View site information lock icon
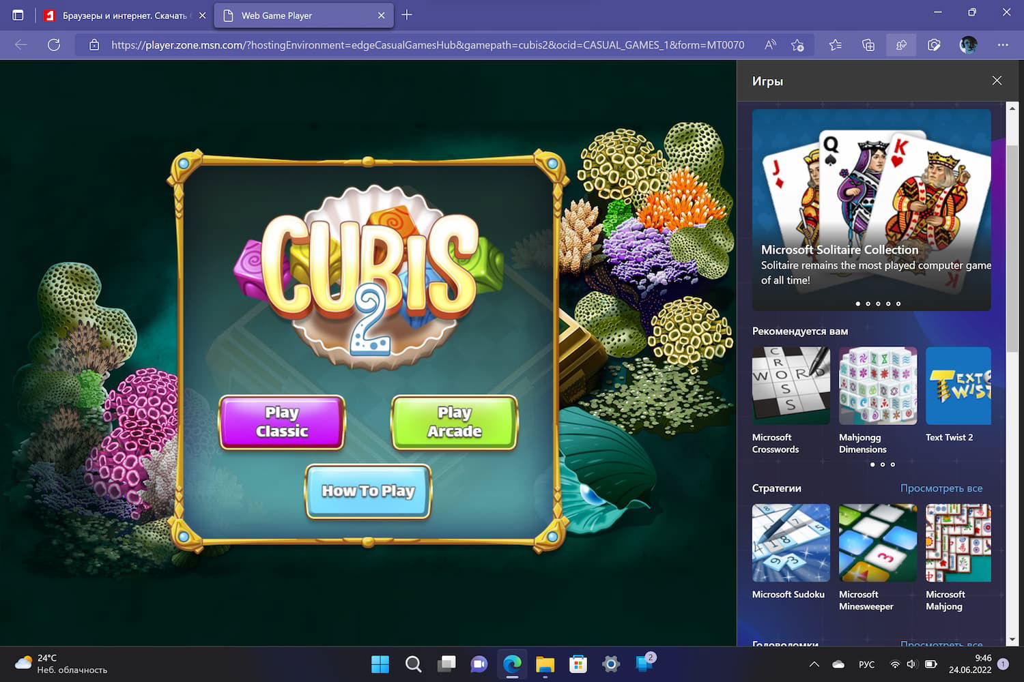 click(94, 45)
